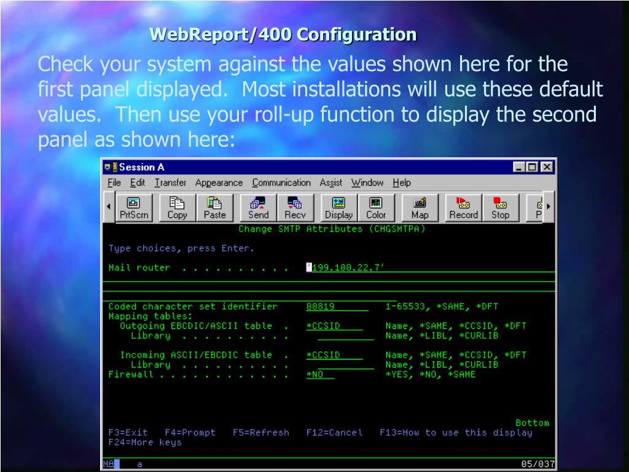Image resolution: width=629 pixels, height=472 pixels.
Task: Open the Window menu
Action: click(367, 183)
